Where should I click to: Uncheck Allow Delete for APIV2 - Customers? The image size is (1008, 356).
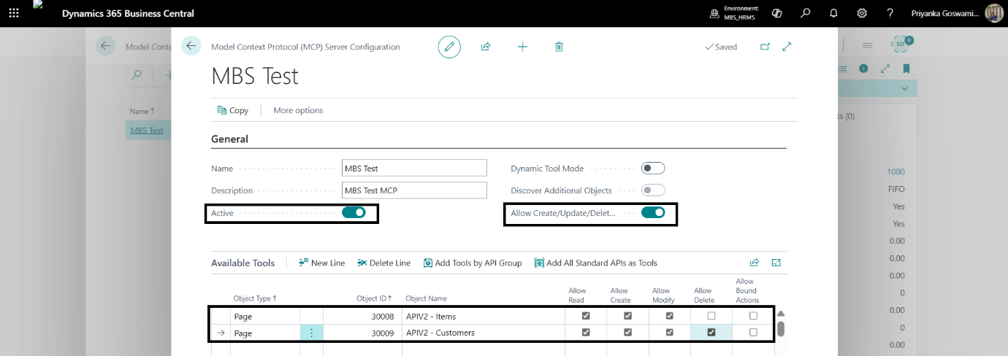(x=711, y=333)
